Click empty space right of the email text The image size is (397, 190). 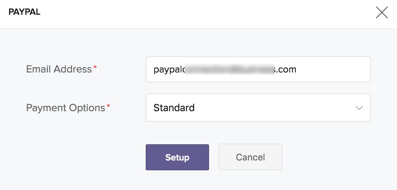333,69
